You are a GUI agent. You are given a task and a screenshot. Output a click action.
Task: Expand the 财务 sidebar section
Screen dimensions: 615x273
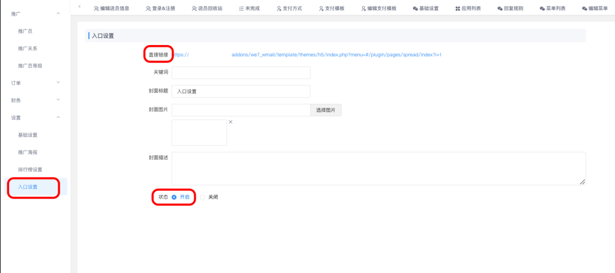[58, 100]
